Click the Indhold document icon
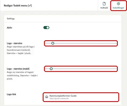This screenshot has height=106, width=127. click(104, 4)
